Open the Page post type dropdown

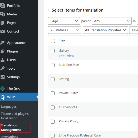(64, 21)
